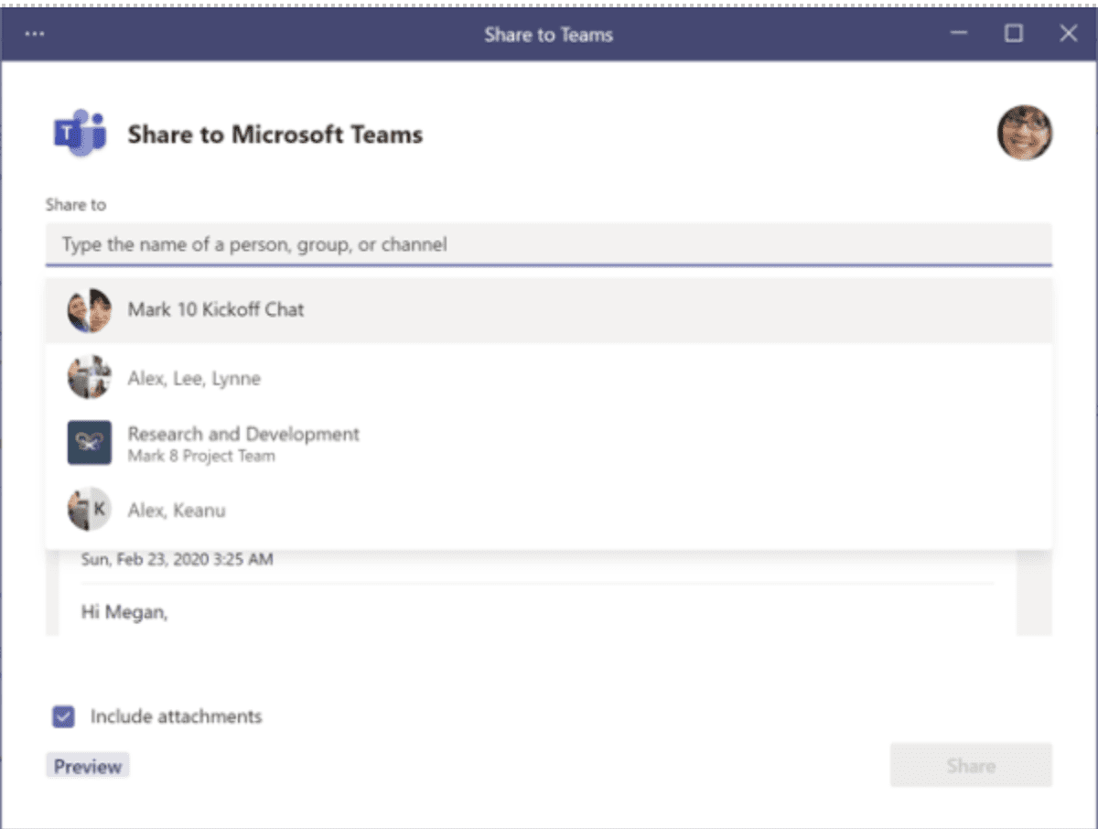This screenshot has width=1098, height=829.
Task: Click the Research and Development team icon
Action: click(x=89, y=443)
